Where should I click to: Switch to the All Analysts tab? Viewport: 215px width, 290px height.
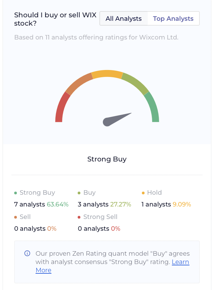(124, 18)
